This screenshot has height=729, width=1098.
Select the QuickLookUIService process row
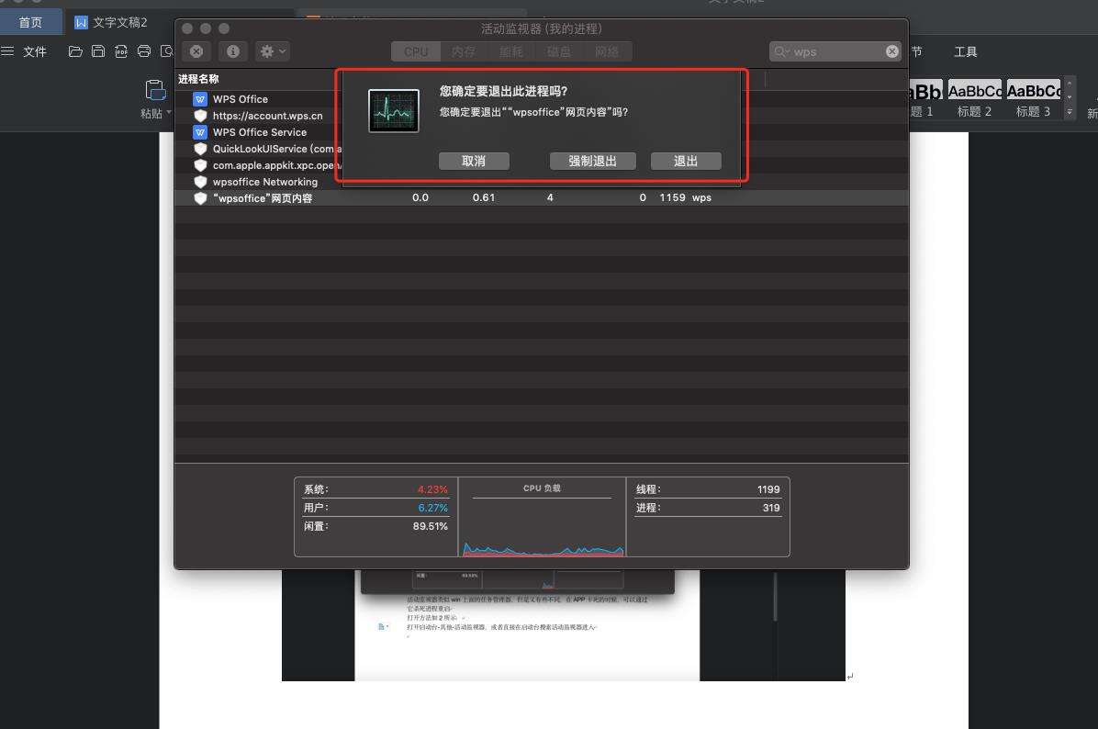(x=542, y=149)
